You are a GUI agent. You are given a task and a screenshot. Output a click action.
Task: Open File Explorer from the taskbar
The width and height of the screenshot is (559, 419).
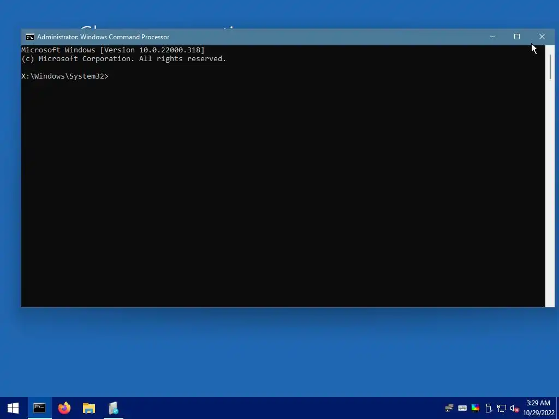pos(89,408)
